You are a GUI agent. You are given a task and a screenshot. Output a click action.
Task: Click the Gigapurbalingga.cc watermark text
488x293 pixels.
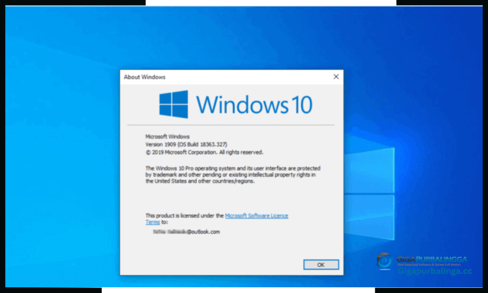pyautogui.click(x=435, y=271)
